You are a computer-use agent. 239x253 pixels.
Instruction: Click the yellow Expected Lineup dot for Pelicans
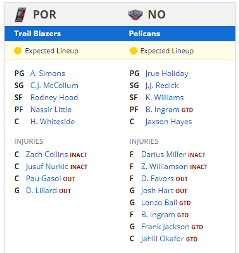[x=133, y=51]
